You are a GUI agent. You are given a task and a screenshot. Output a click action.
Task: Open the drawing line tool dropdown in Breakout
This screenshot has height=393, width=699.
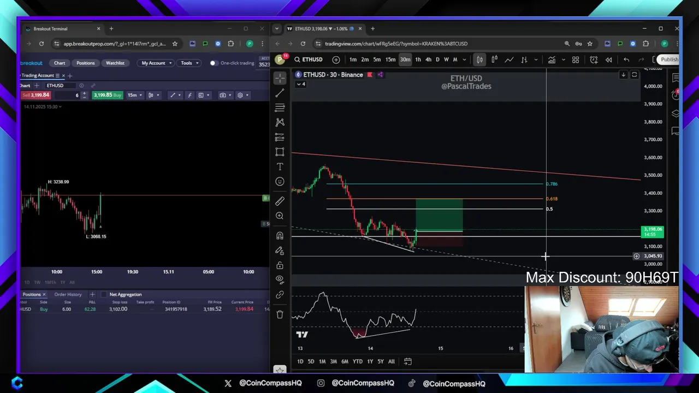tap(175, 95)
